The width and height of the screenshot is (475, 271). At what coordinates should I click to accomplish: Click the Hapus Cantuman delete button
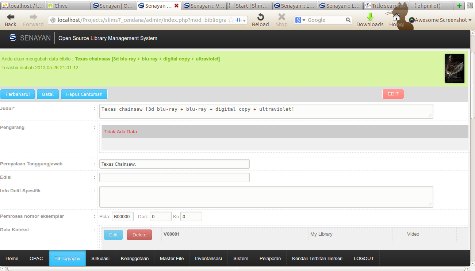point(84,94)
